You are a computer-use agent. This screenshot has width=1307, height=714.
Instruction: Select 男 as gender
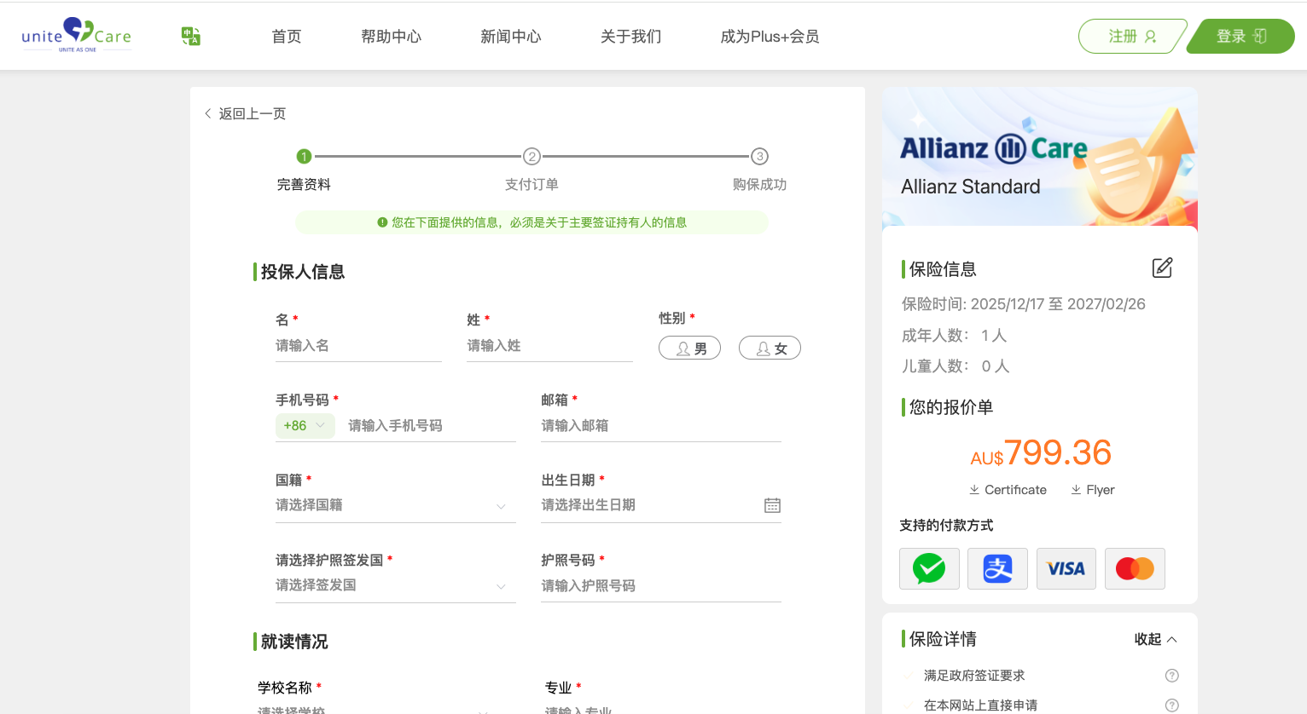coord(689,348)
